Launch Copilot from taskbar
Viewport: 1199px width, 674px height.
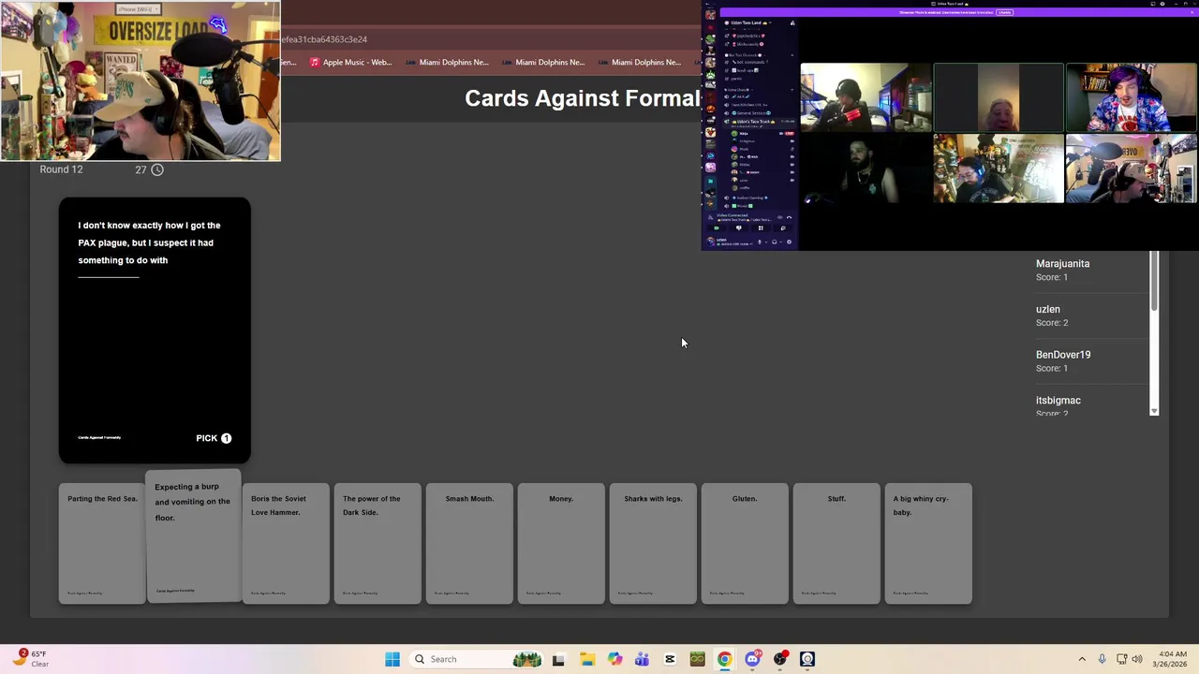(614, 659)
